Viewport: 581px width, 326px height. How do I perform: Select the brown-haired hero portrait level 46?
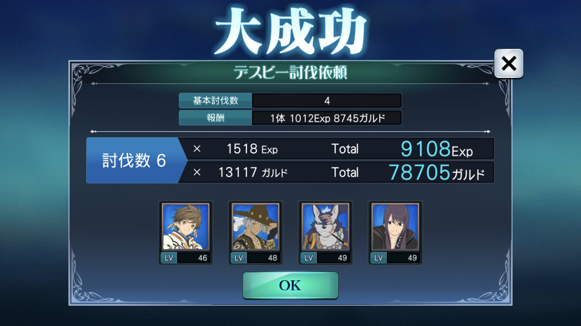tap(186, 226)
